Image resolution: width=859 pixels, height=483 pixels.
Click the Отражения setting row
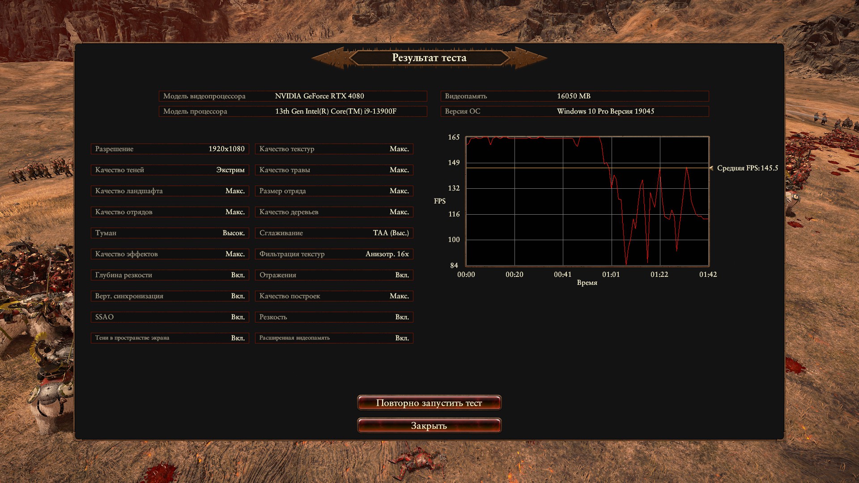tap(334, 275)
